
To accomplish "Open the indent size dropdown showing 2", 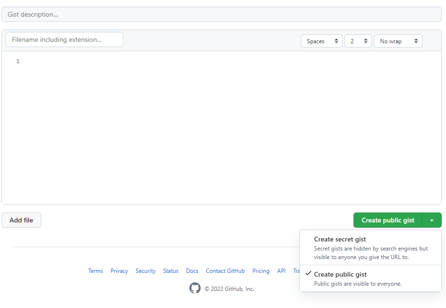I will pos(358,41).
